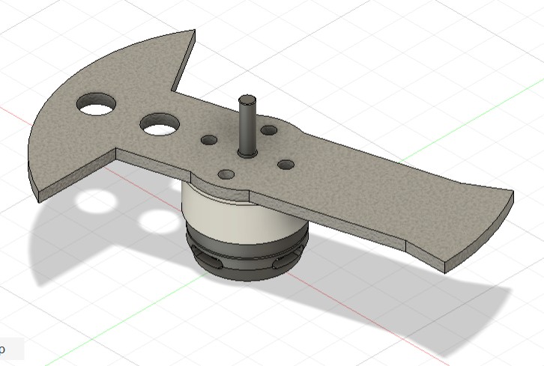544x366 pixels.
Task: Click the pointed top tip of the fan blade
Action: (193, 34)
